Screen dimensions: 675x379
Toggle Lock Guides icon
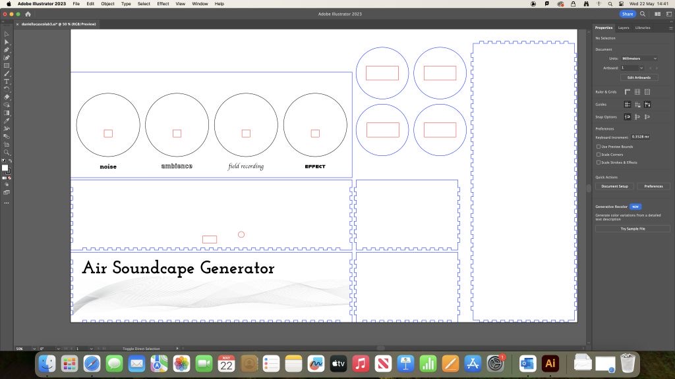[x=637, y=105]
